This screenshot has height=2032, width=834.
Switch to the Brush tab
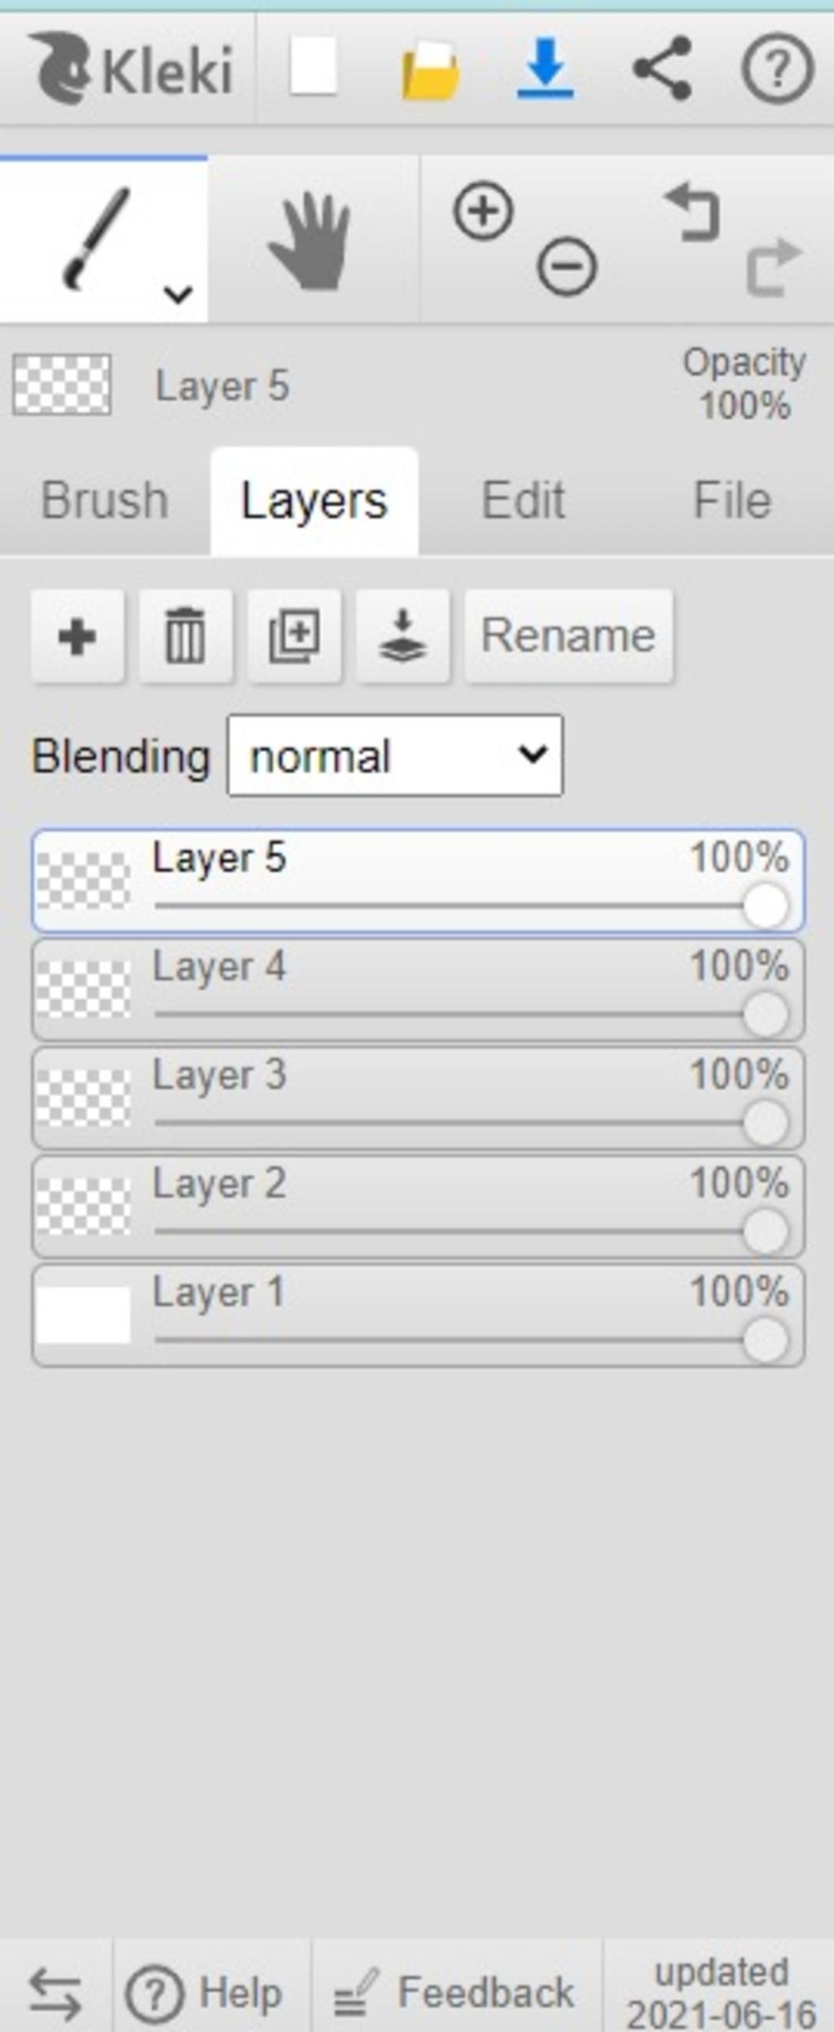(104, 500)
